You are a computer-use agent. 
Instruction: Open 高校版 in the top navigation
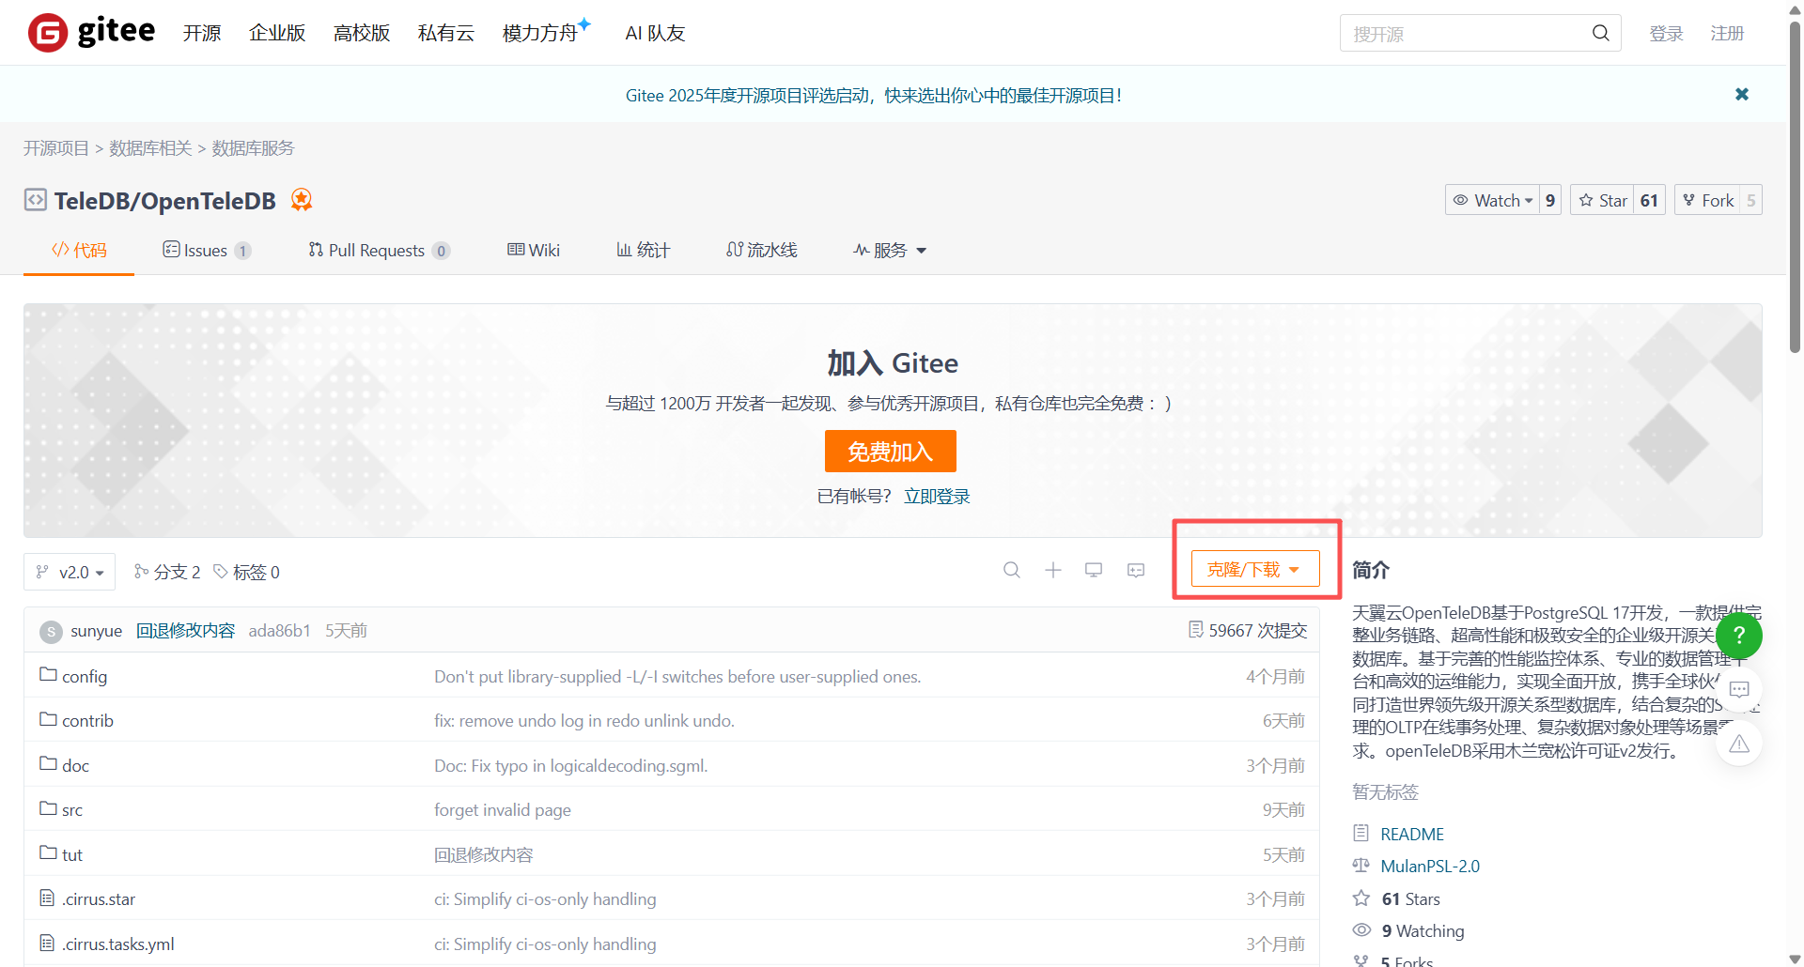(x=362, y=33)
